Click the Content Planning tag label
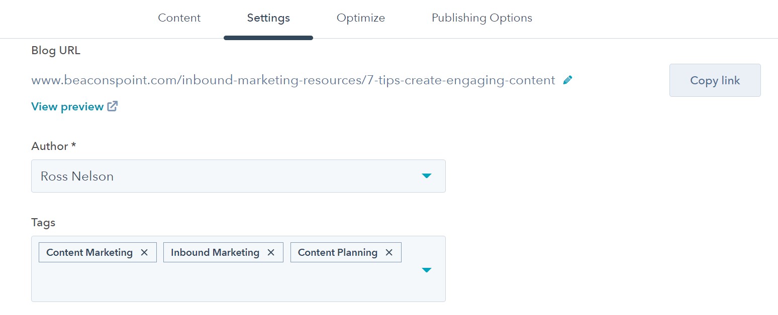 (x=338, y=252)
